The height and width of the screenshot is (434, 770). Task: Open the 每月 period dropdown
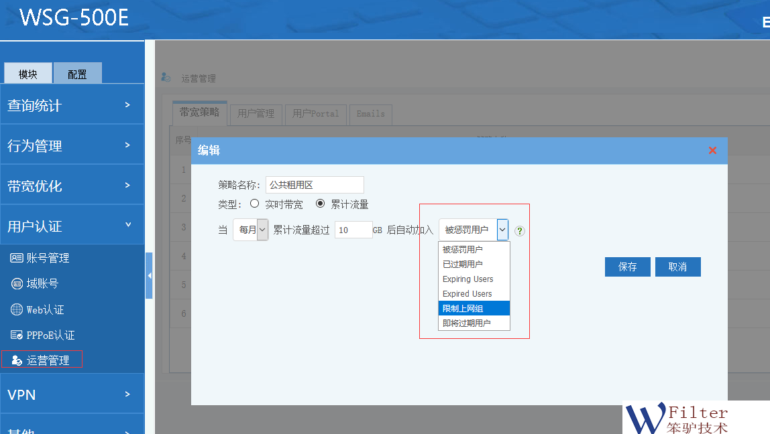click(250, 230)
